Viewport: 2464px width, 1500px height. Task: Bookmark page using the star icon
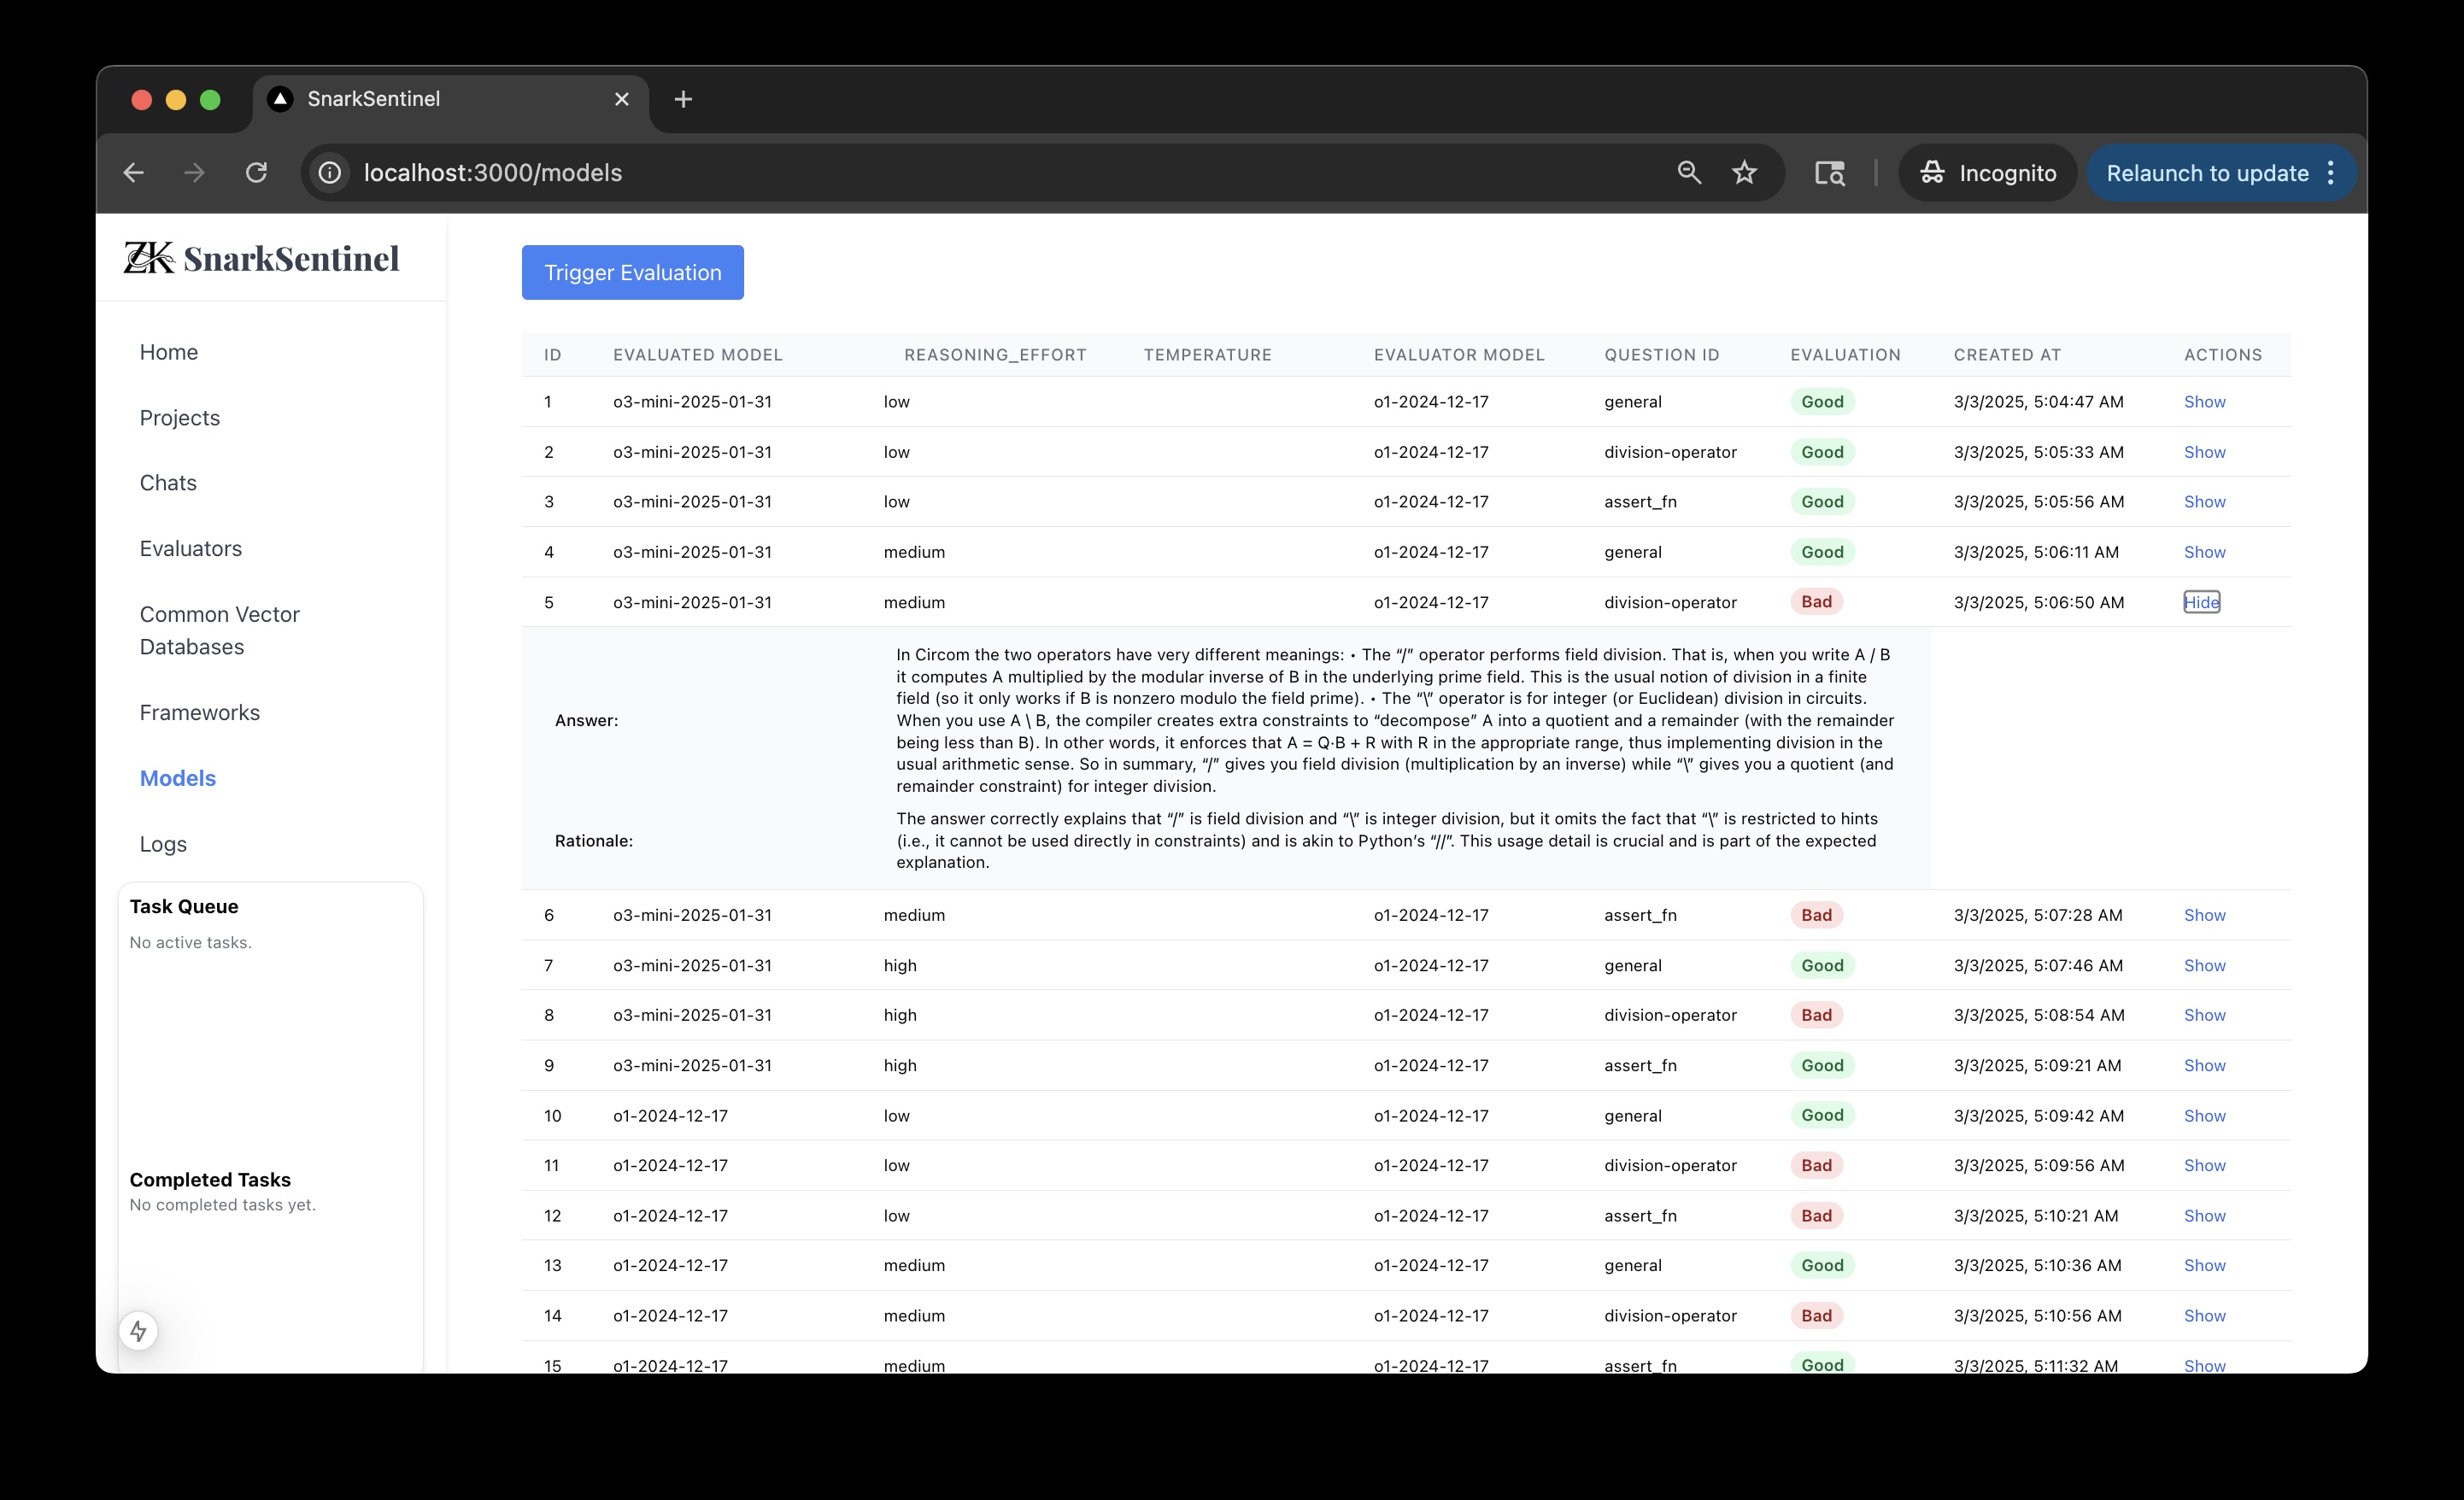[1744, 173]
